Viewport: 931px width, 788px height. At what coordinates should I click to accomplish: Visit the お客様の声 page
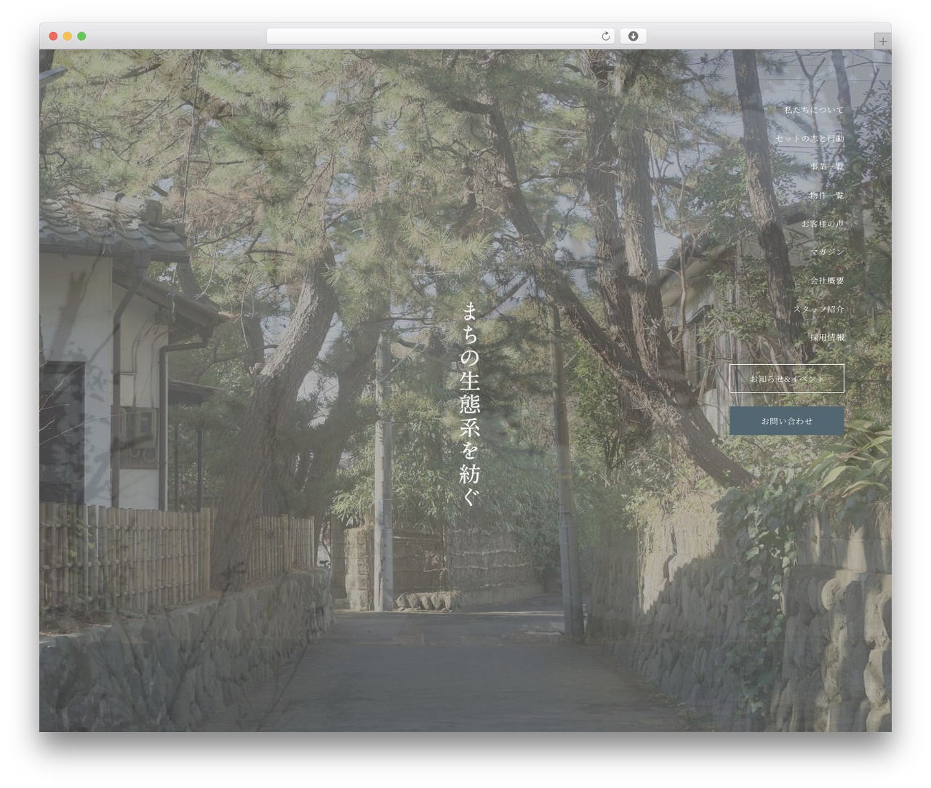click(823, 223)
